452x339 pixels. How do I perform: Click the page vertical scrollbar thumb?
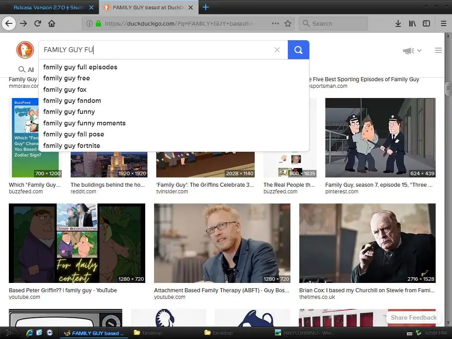448,88
